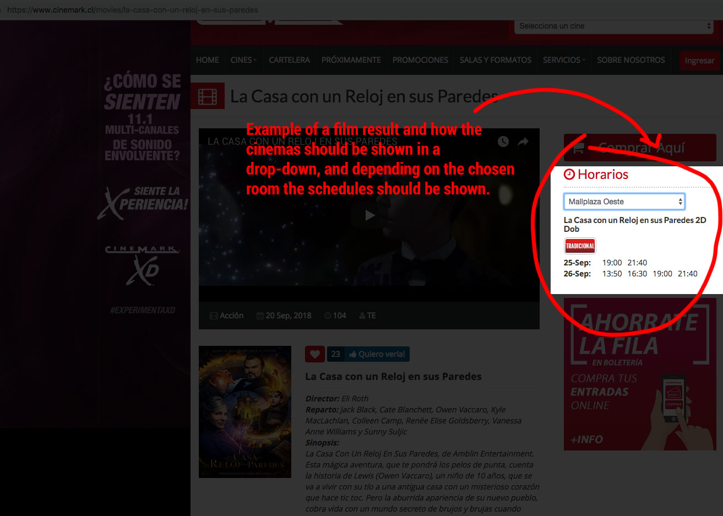Screen dimensions: 723x516
Task: Click the film strip icon by title
Action: (208, 96)
